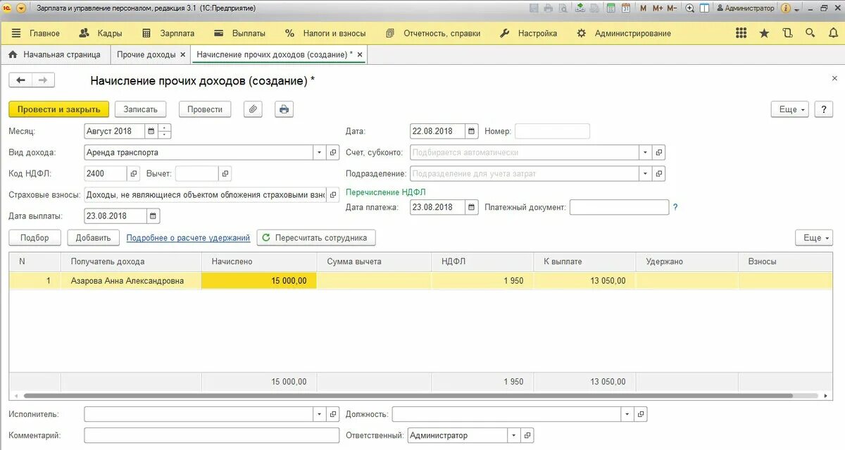Click the Подбор button

35,237
